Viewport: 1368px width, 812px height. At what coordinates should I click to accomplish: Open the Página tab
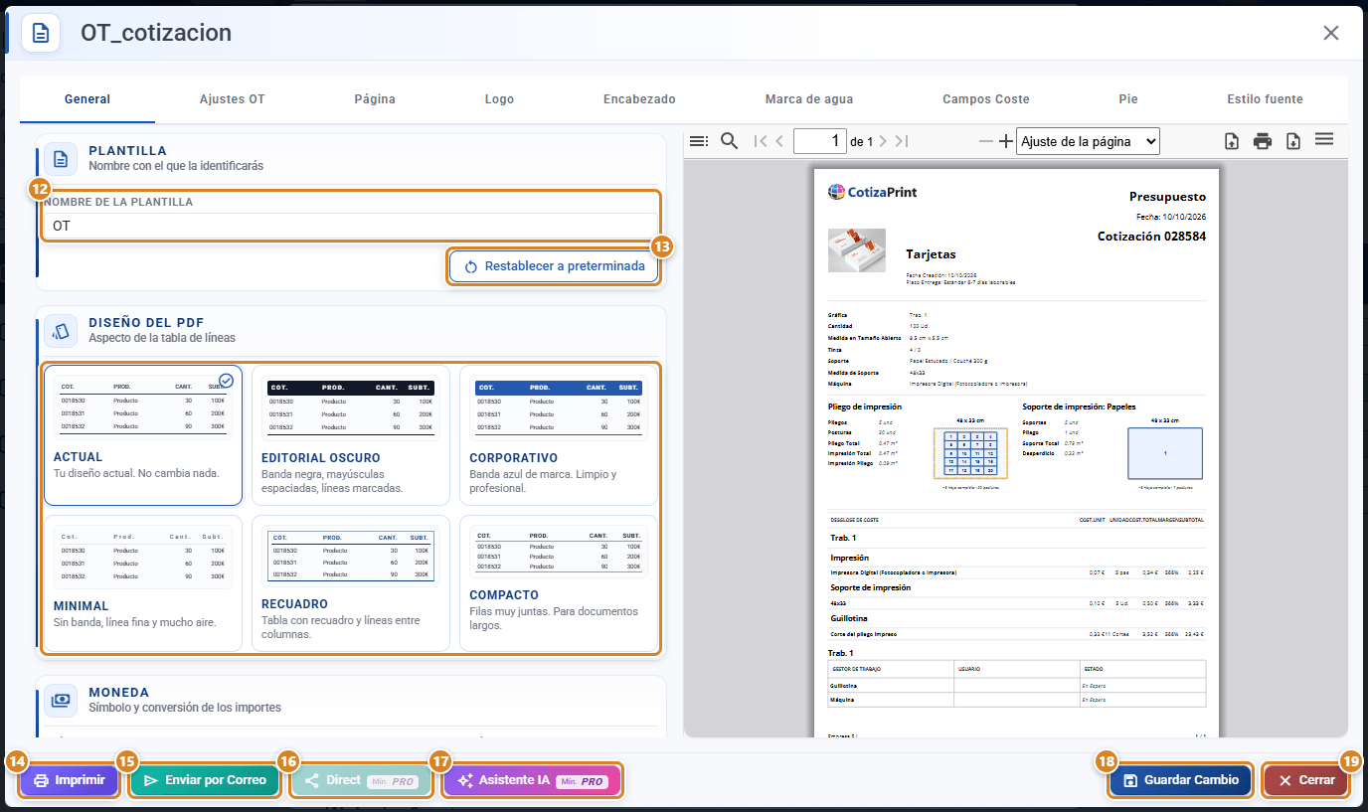point(375,99)
